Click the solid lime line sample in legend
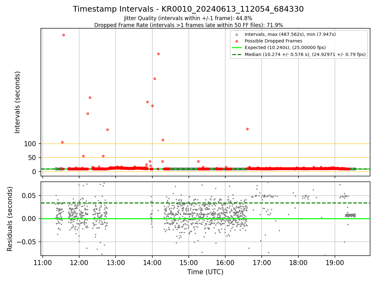This screenshot has width=377, height=283. point(237,47)
